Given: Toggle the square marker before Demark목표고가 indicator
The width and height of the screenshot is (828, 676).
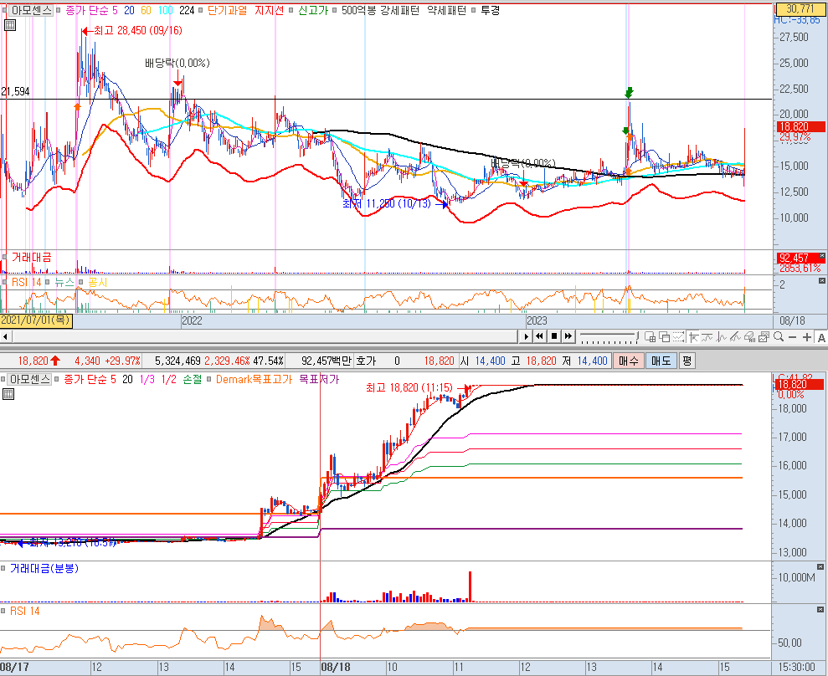Looking at the screenshot, I should [209, 379].
